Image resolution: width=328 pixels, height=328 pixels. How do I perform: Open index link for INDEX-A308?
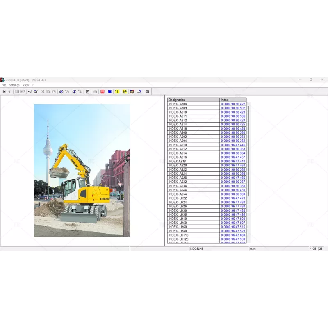tap(233, 104)
